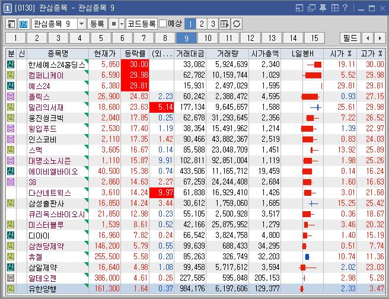Toggle the 예상 checkbox
This screenshot has width=389, height=299.
point(162,24)
